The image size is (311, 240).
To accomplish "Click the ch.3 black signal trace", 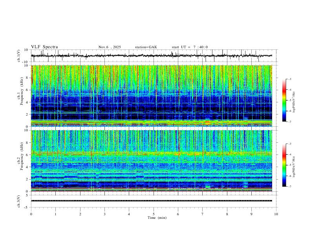I will point(151,201).
